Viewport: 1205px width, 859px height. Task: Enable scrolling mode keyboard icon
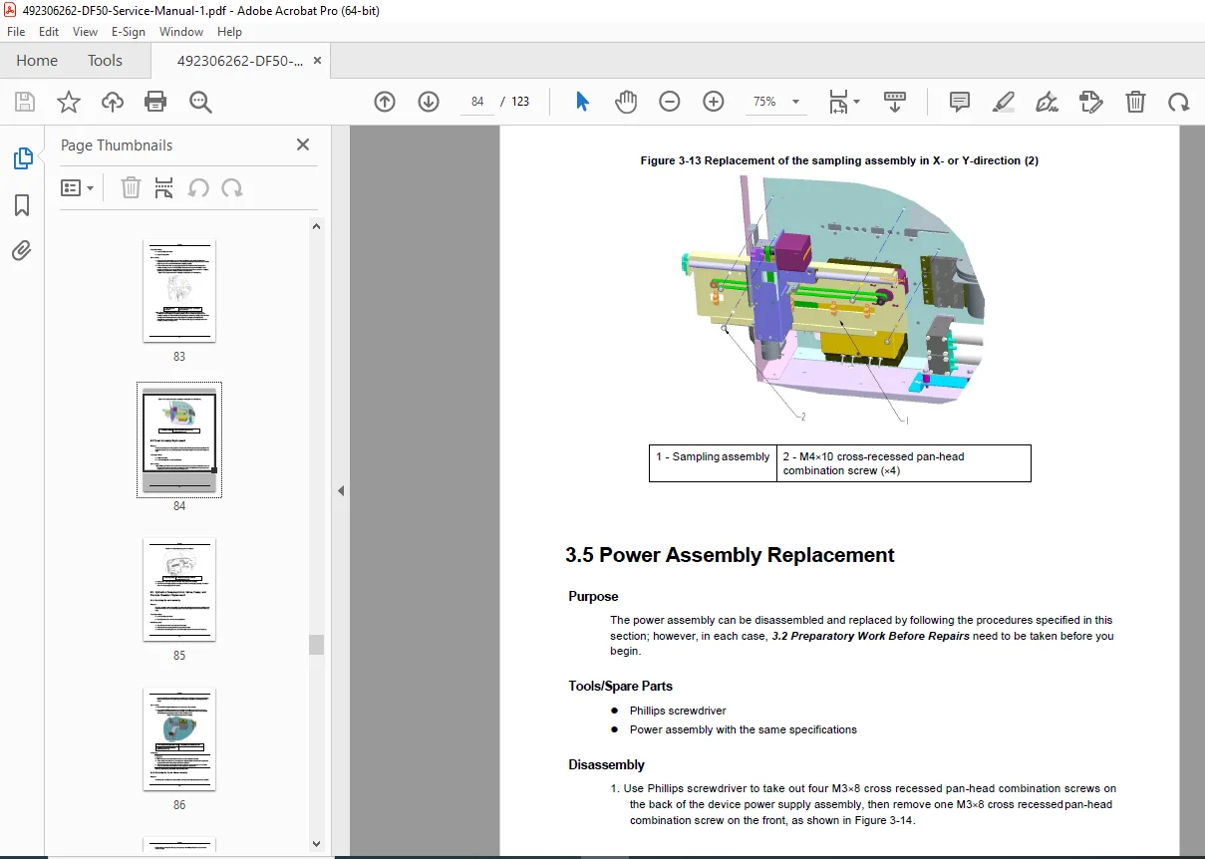(895, 102)
